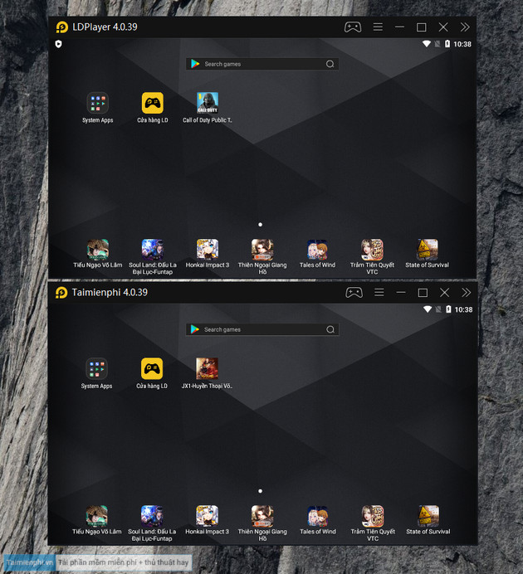The image size is (523, 574).
Task: Expand sidebar with double chevron in Taimienphi window
Action: pos(466,293)
